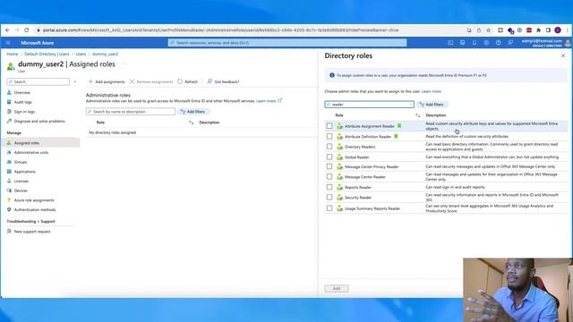Click the role search box containing 'reader'
Viewport: 573px width, 322px height.
click(x=369, y=105)
